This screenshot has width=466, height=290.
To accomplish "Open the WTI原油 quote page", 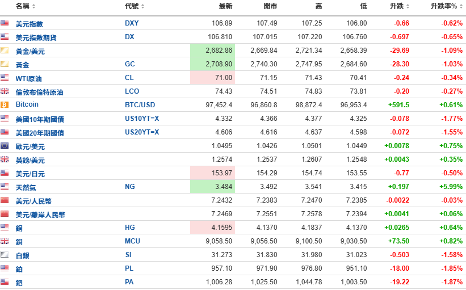I will pyautogui.click(x=28, y=78).
